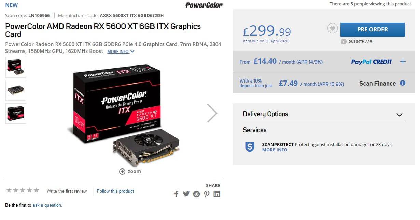Expand the PayPal Credit plus option
This screenshot has height=220, width=420.
coord(403,61)
